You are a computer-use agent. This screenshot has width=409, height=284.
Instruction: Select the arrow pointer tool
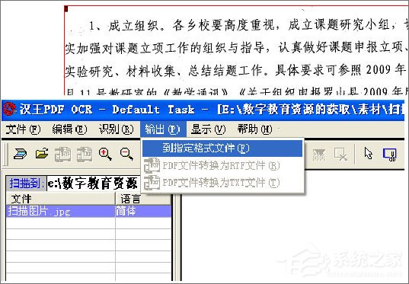click(368, 153)
